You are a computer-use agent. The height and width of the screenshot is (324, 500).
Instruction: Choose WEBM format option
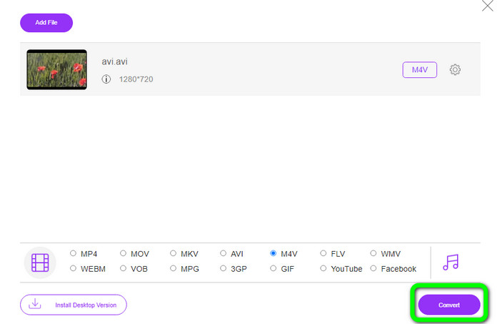click(x=74, y=269)
